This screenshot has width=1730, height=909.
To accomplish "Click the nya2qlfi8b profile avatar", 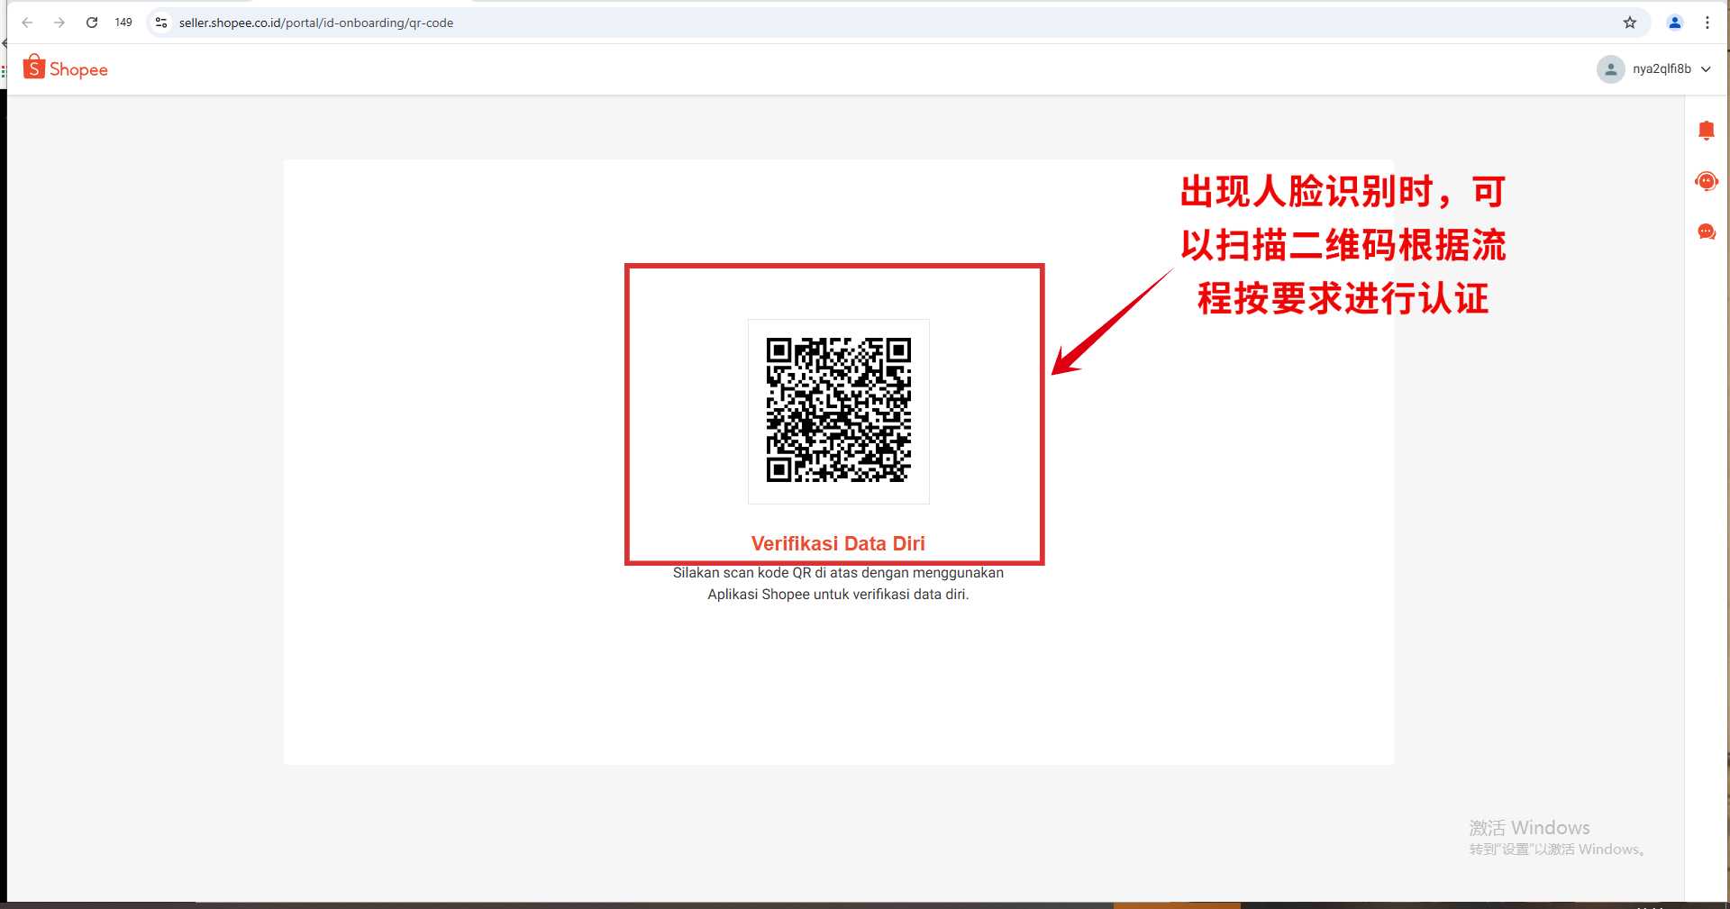I will click(x=1610, y=68).
